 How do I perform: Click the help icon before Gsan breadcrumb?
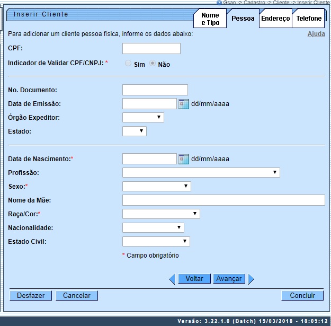click(x=219, y=3)
